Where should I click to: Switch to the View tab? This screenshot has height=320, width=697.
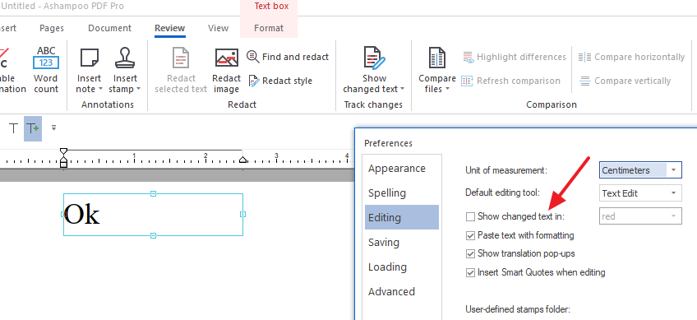(x=219, y=28)
